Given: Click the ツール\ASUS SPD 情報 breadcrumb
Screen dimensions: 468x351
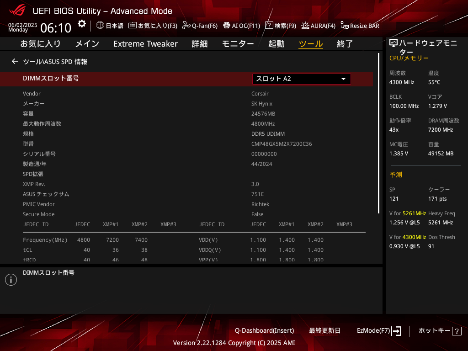Looking at the screenshot, I should 55,62.
